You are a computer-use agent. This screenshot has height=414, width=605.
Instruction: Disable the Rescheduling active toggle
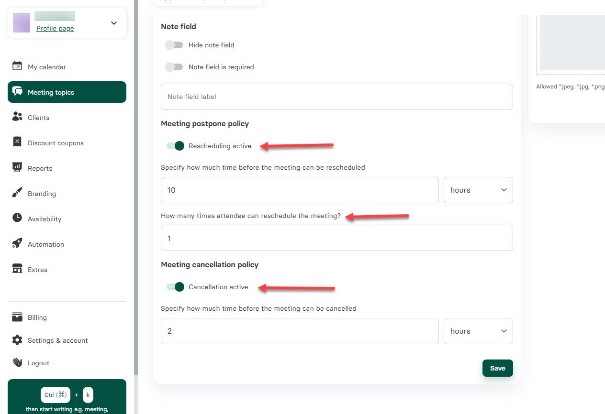click(174, 146)
